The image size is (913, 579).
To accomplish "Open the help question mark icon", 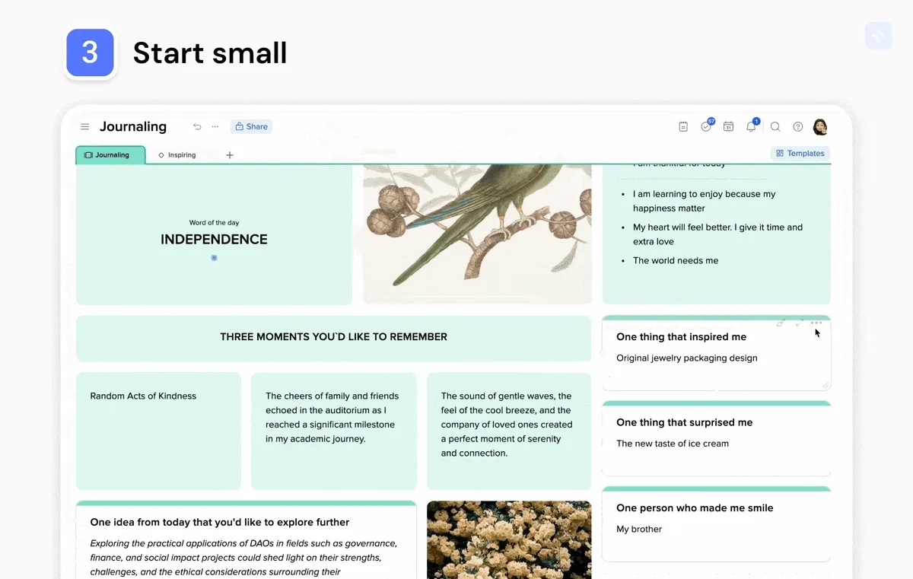I will pyautogui.click(x=798, y=127).
